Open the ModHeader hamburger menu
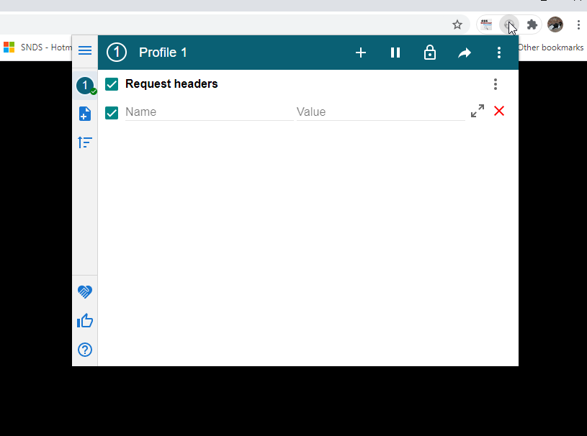Screen dimensions: 587x436 coord(85,50)
